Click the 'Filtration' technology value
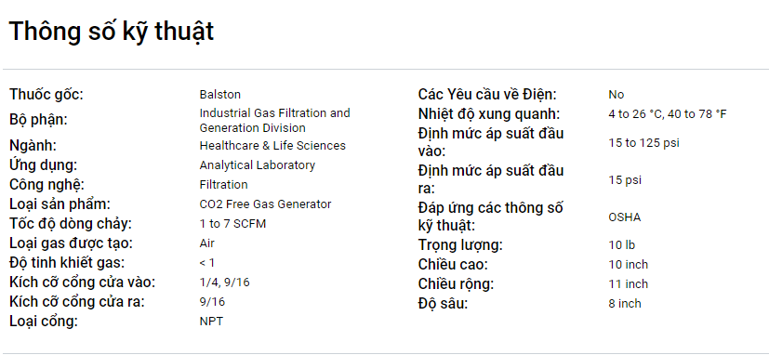Image resolution: width=769 pixels, height=355 pixels. tap(223, 184)
